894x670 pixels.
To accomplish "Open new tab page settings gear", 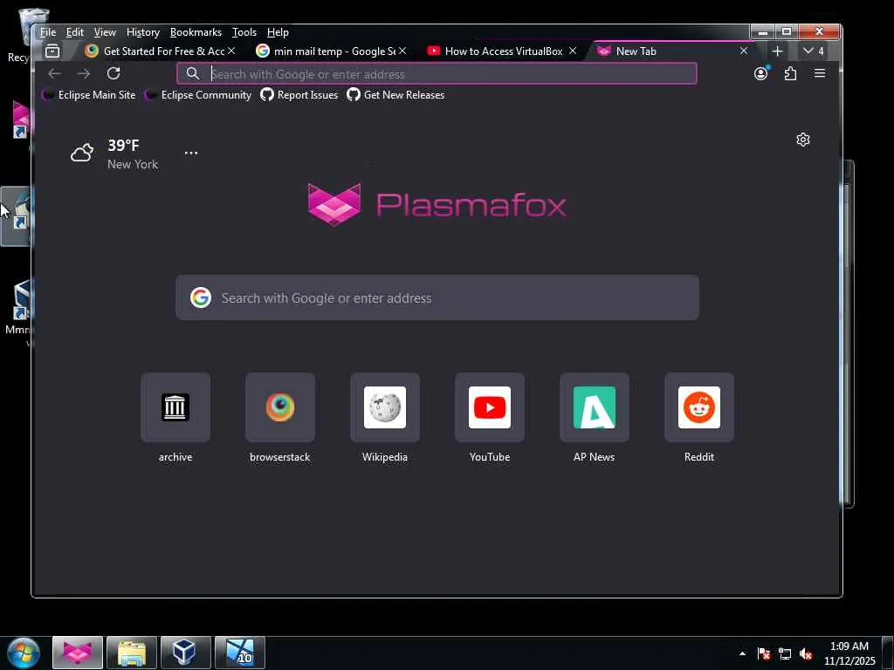I will tap(803, 140).
